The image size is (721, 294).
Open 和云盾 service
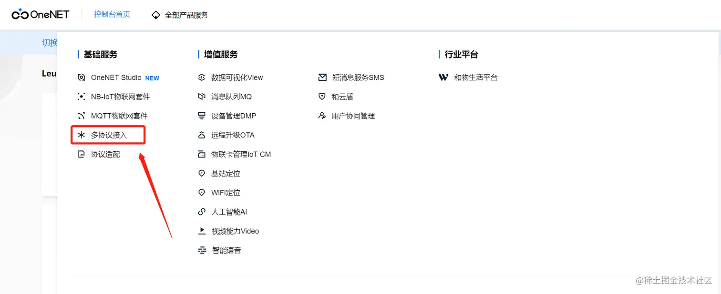[342, 97]
